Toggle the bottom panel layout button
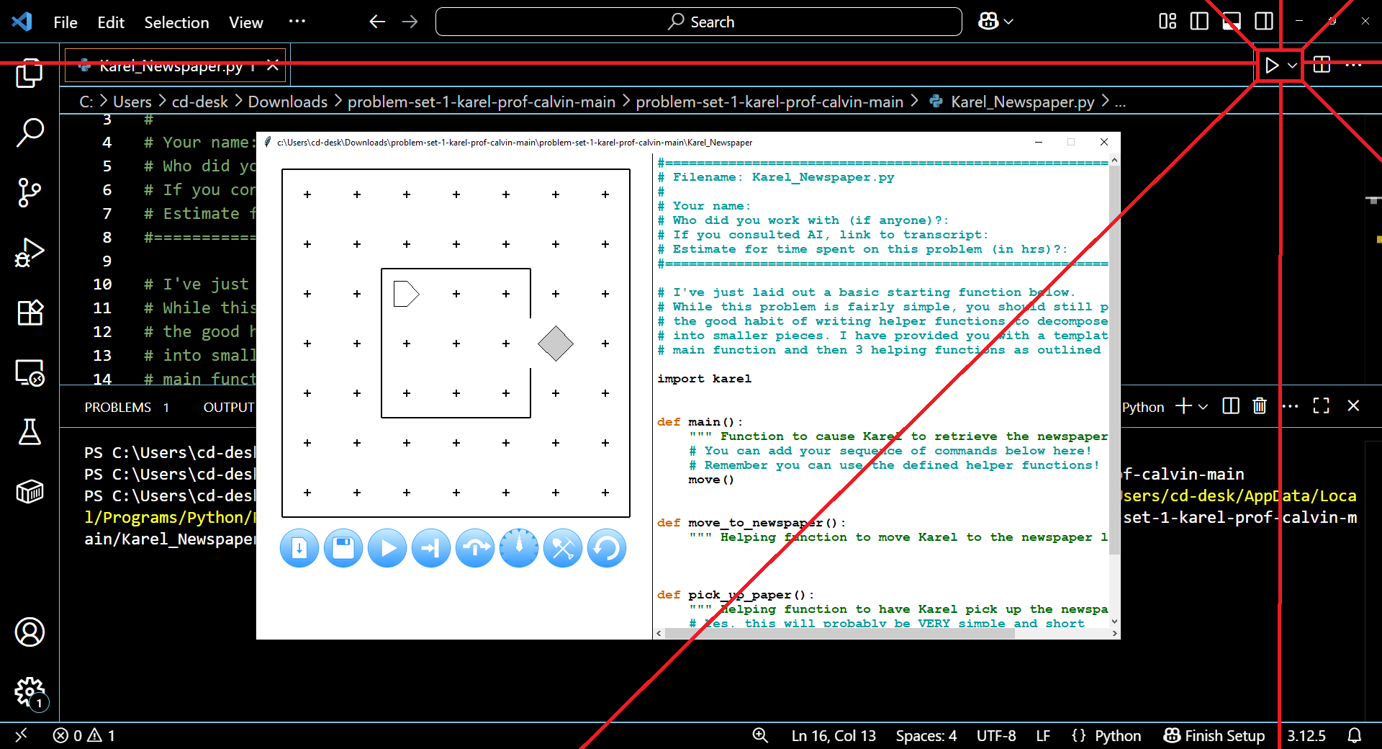Image resolution: width=1382 pixels, height=749 pixels. (x=1232, y=22)
